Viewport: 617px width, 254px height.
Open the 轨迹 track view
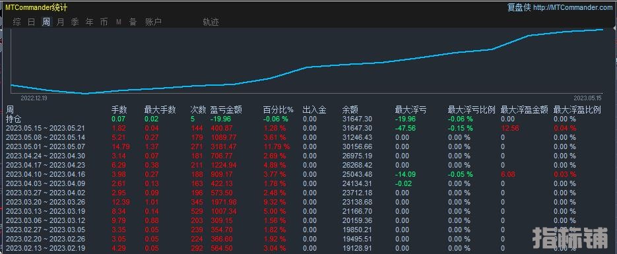point(211,22)
